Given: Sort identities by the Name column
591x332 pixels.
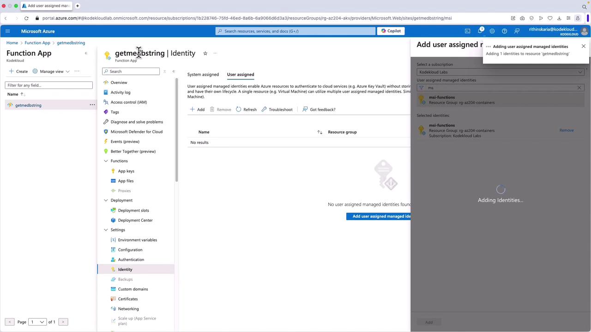Looking at the screenshot, I should (x=204, y=132).
